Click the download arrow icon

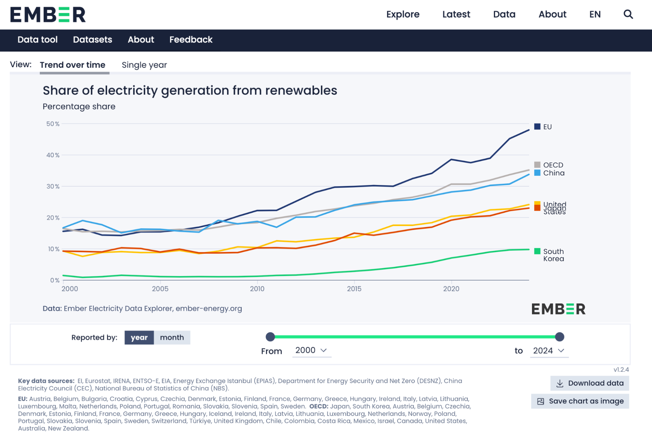click(x=560, y=383)
